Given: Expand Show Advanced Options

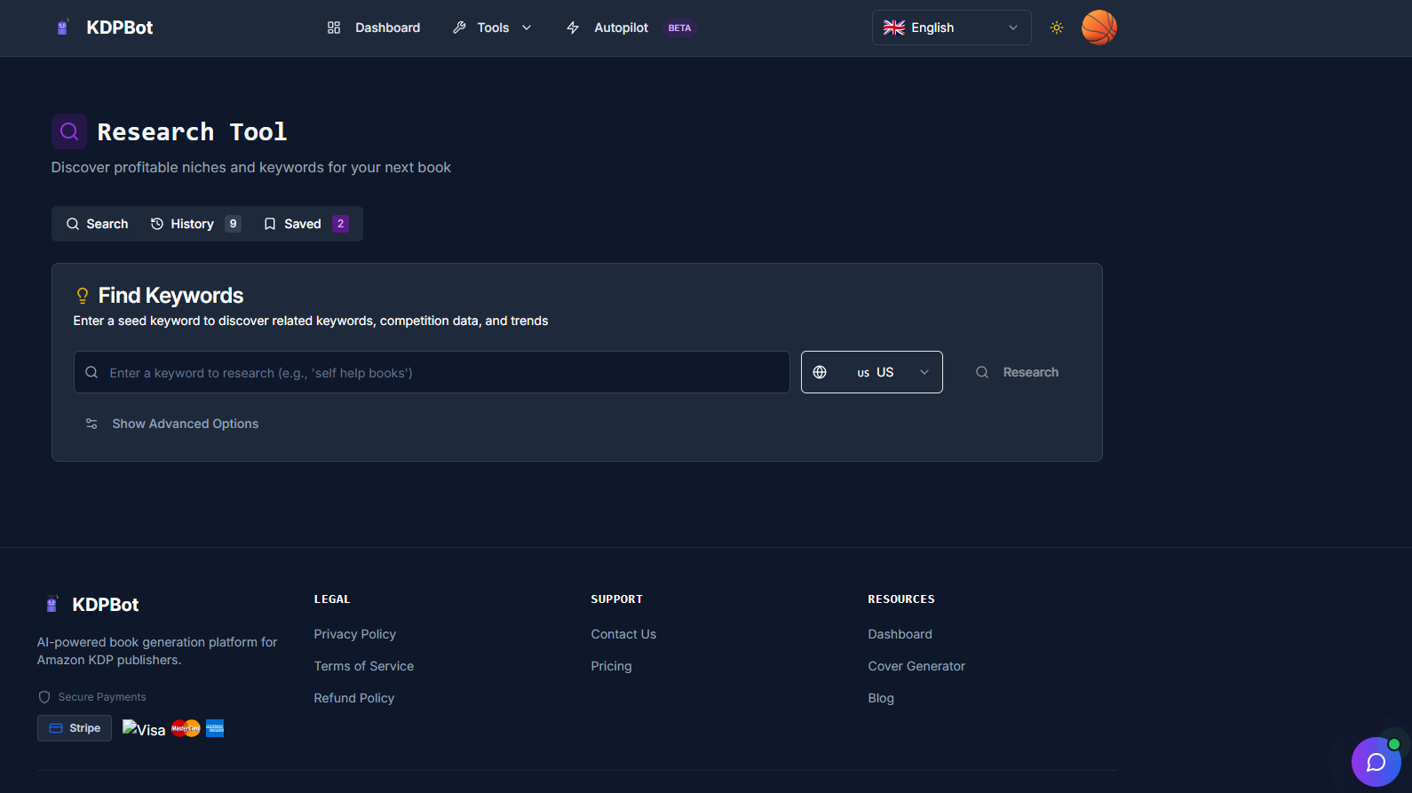Looking at the screenshot, I should [172, 424].
